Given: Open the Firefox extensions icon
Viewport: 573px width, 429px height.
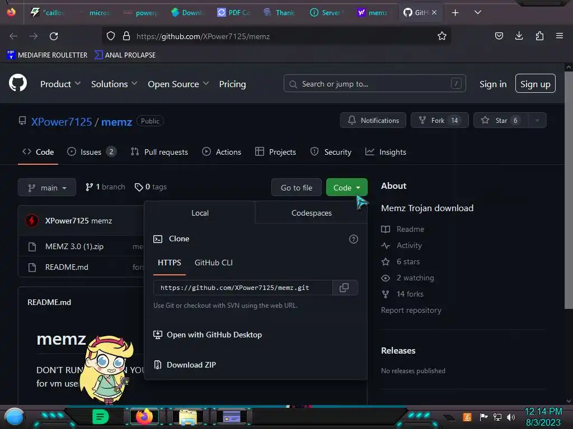Looking at the screenshot, I should coord(539,36).
